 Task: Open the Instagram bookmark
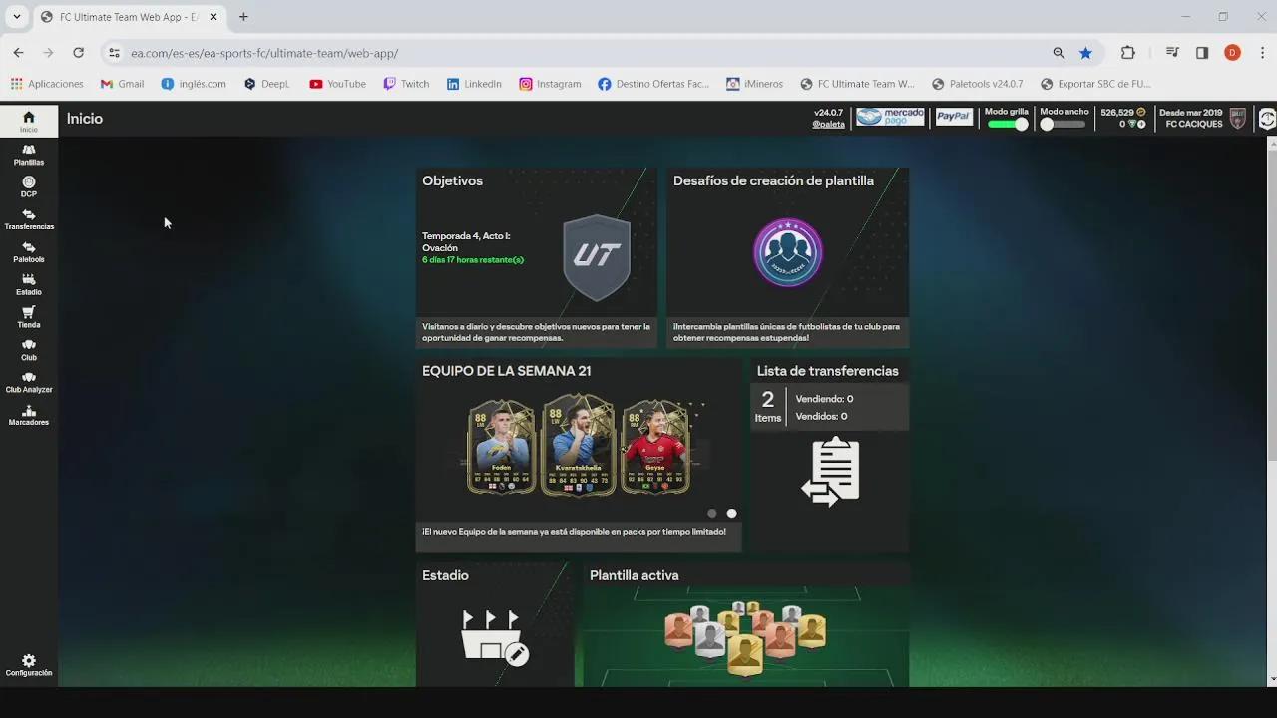pos(550,84)
